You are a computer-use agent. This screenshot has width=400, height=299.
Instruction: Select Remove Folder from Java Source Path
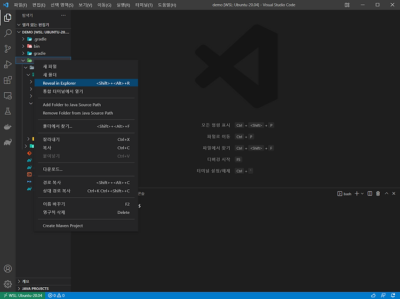point(86,113)
